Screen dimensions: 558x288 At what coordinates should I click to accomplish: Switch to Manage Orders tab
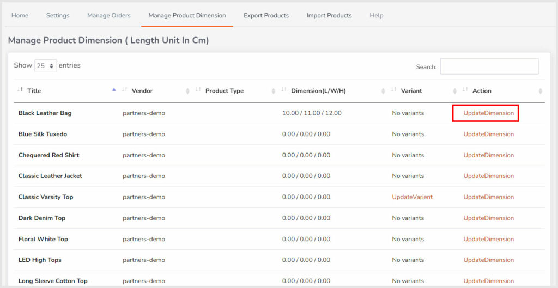coord(109,15)
